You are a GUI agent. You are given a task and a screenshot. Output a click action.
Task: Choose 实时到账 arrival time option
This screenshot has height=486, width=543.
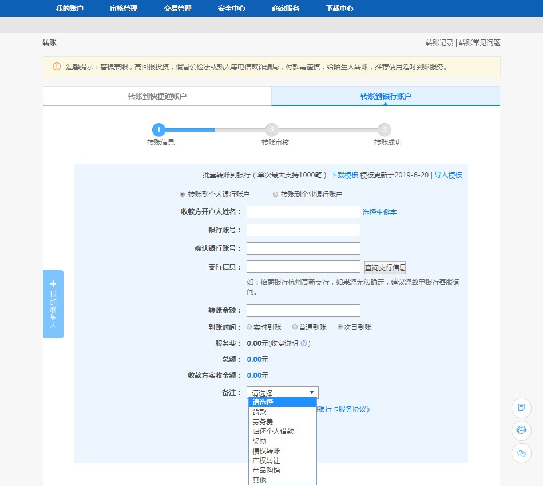(x=249, y=327)
